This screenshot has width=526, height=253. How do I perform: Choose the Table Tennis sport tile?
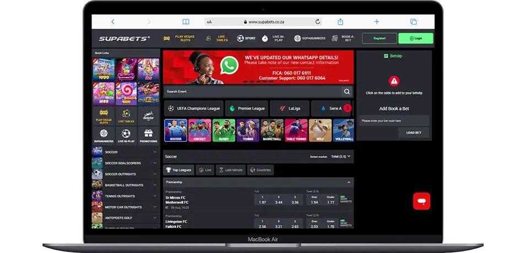pyautogui.click(x=296, y=130)
